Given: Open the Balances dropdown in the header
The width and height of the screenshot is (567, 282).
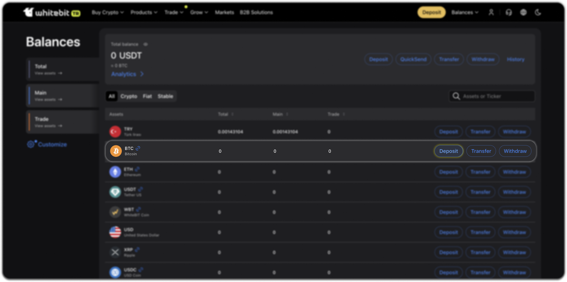Looking at the screenshot, I should 465,12.
